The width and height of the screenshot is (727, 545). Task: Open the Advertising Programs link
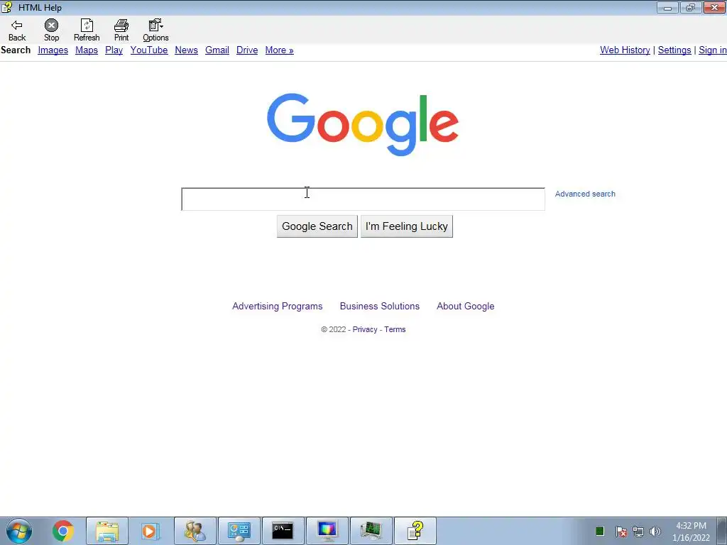coord(278,306)
